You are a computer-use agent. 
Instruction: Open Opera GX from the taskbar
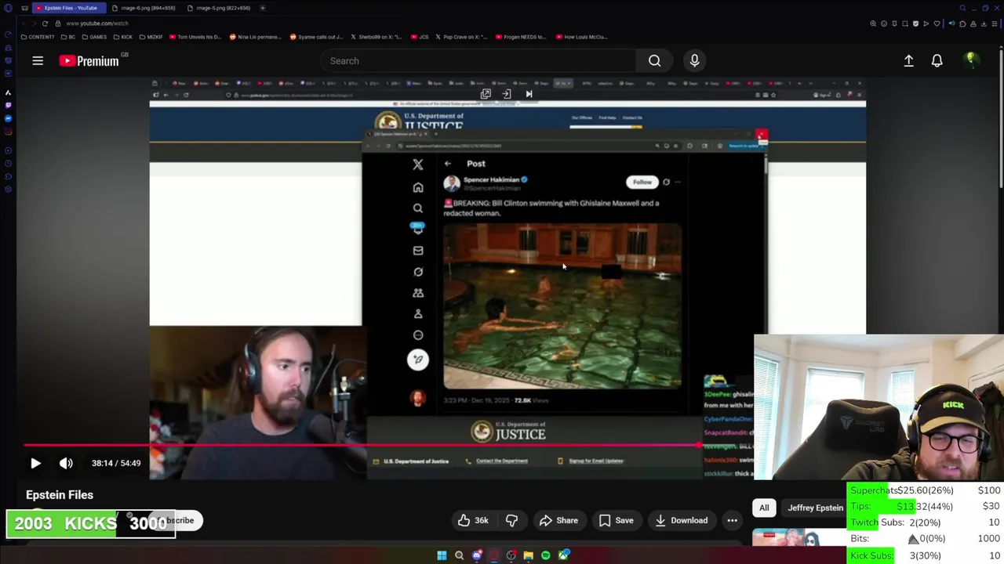pos(494,555)
